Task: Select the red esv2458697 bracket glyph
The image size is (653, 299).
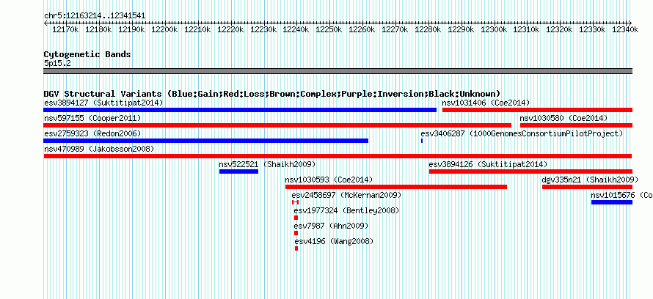Action: point(295,202)
